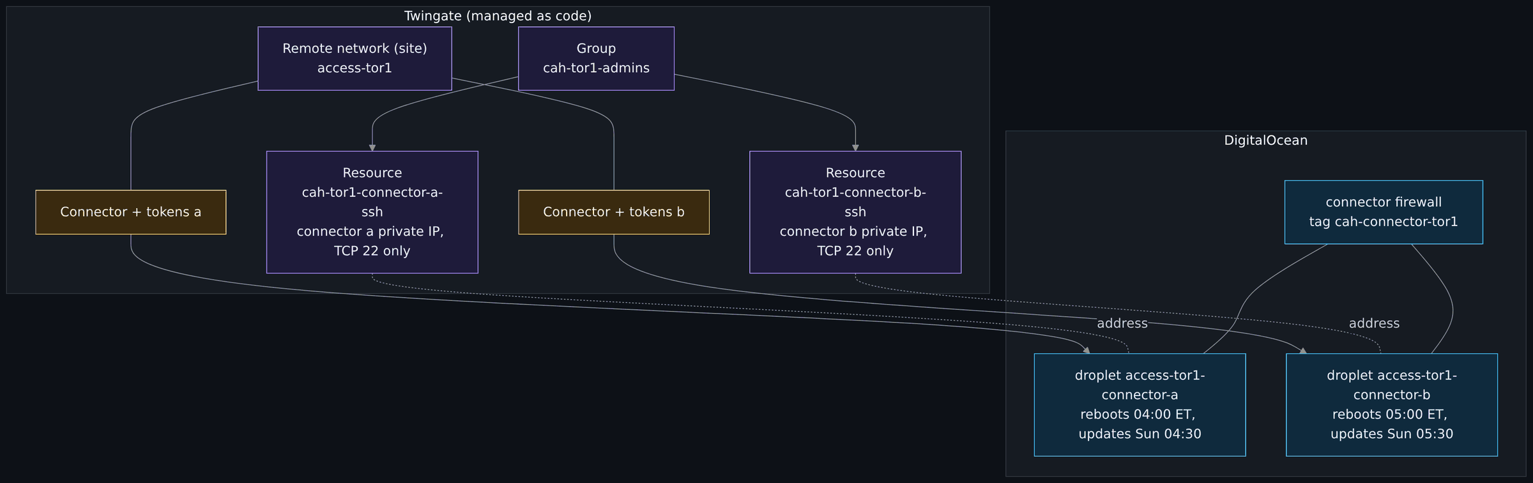Viewport: 1533px width, 483px height.
Task: Click the droplet access-tor1-connector-b node
Action: pos(1392,404)
